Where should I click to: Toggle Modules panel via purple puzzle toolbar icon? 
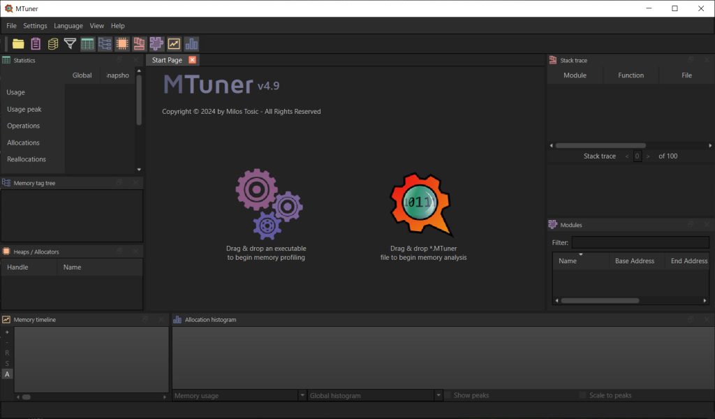click(156, 44)
